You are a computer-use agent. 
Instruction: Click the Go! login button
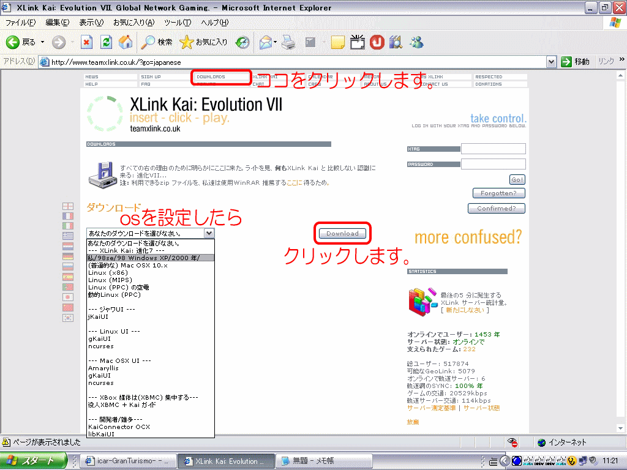click(517, 180)
